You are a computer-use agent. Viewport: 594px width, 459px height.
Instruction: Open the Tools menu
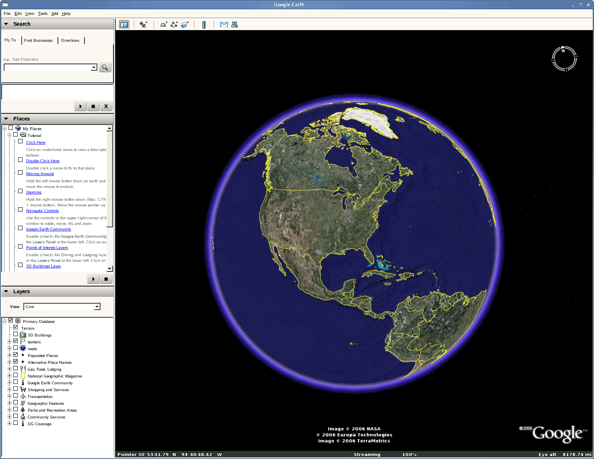tap(42, 13)
